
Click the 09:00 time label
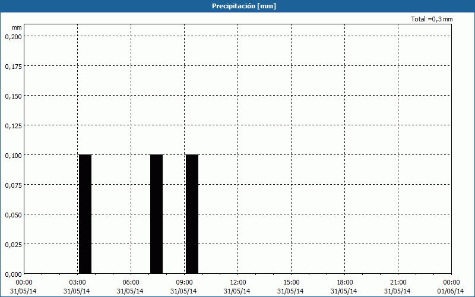[x=184, y=283]
